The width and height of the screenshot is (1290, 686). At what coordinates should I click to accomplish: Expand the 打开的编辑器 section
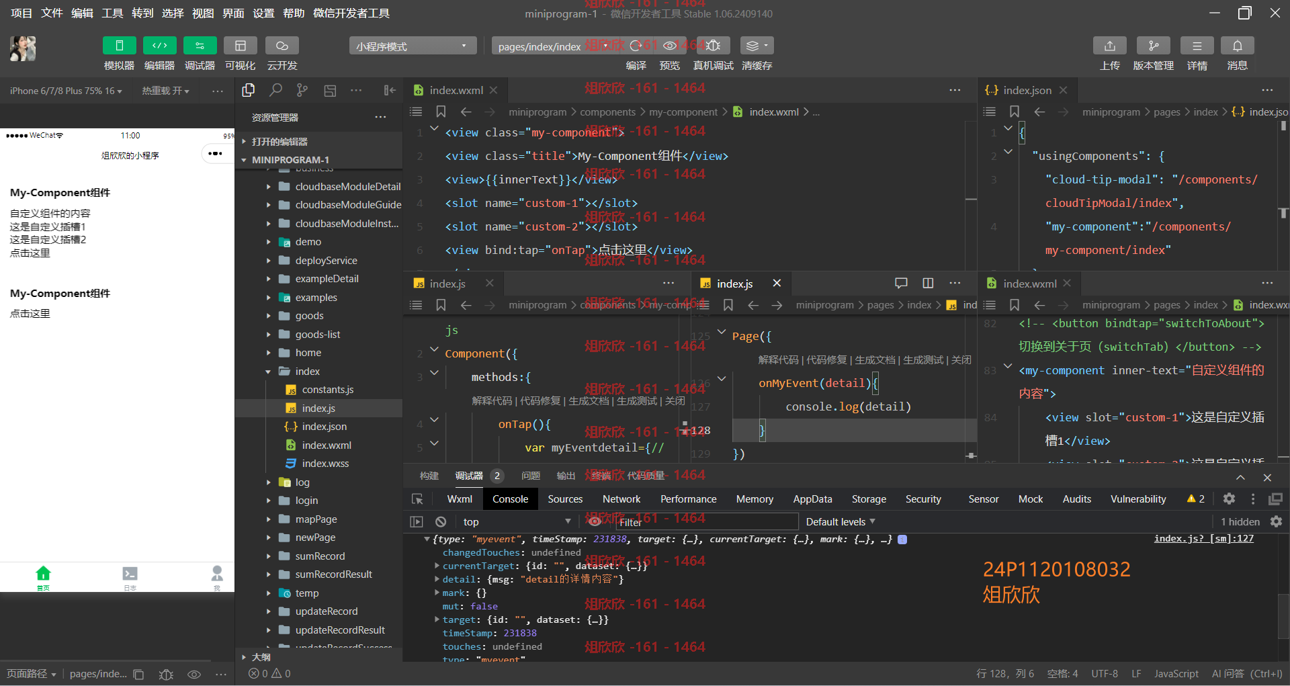279,142
